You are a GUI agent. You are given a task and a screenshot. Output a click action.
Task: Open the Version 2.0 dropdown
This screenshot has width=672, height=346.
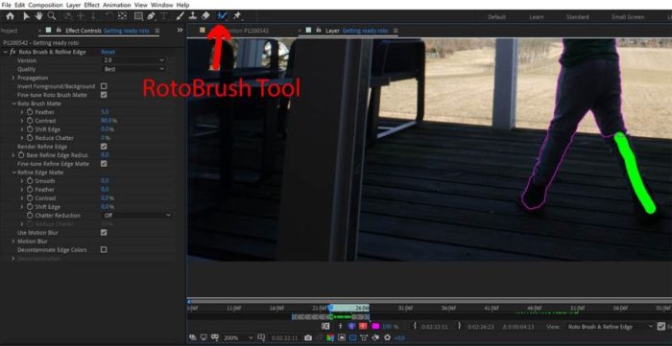click(x=133, y=60)
